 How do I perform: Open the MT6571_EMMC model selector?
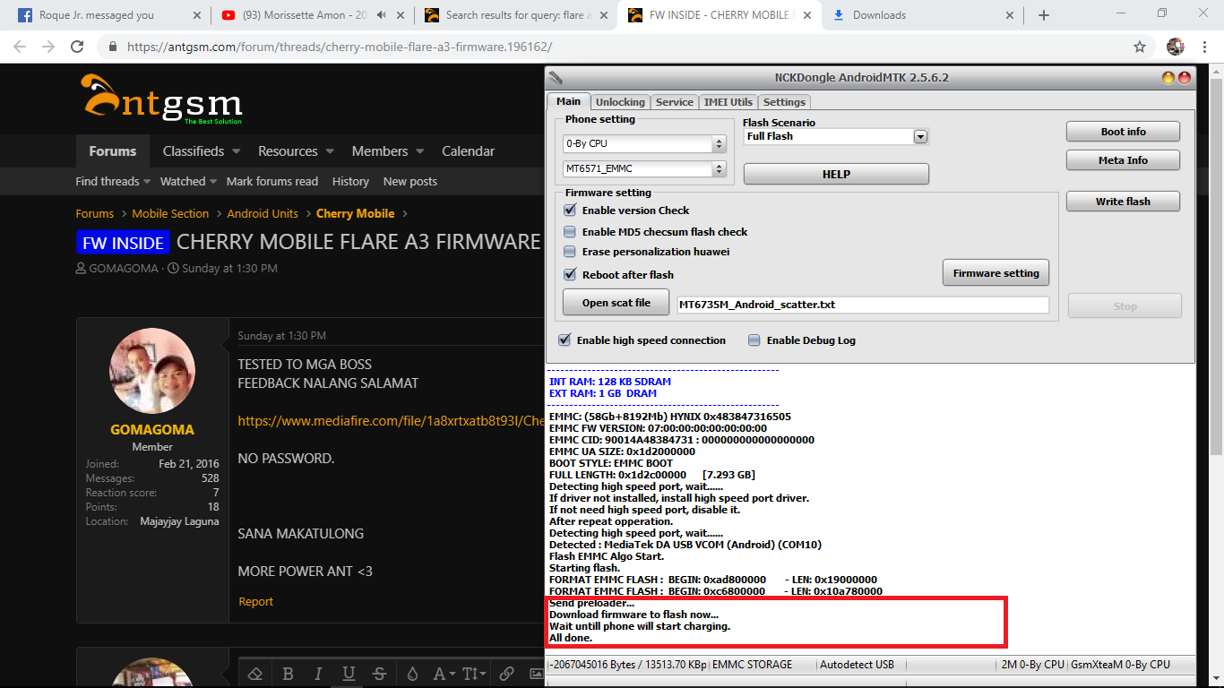[x=644, y=168]
